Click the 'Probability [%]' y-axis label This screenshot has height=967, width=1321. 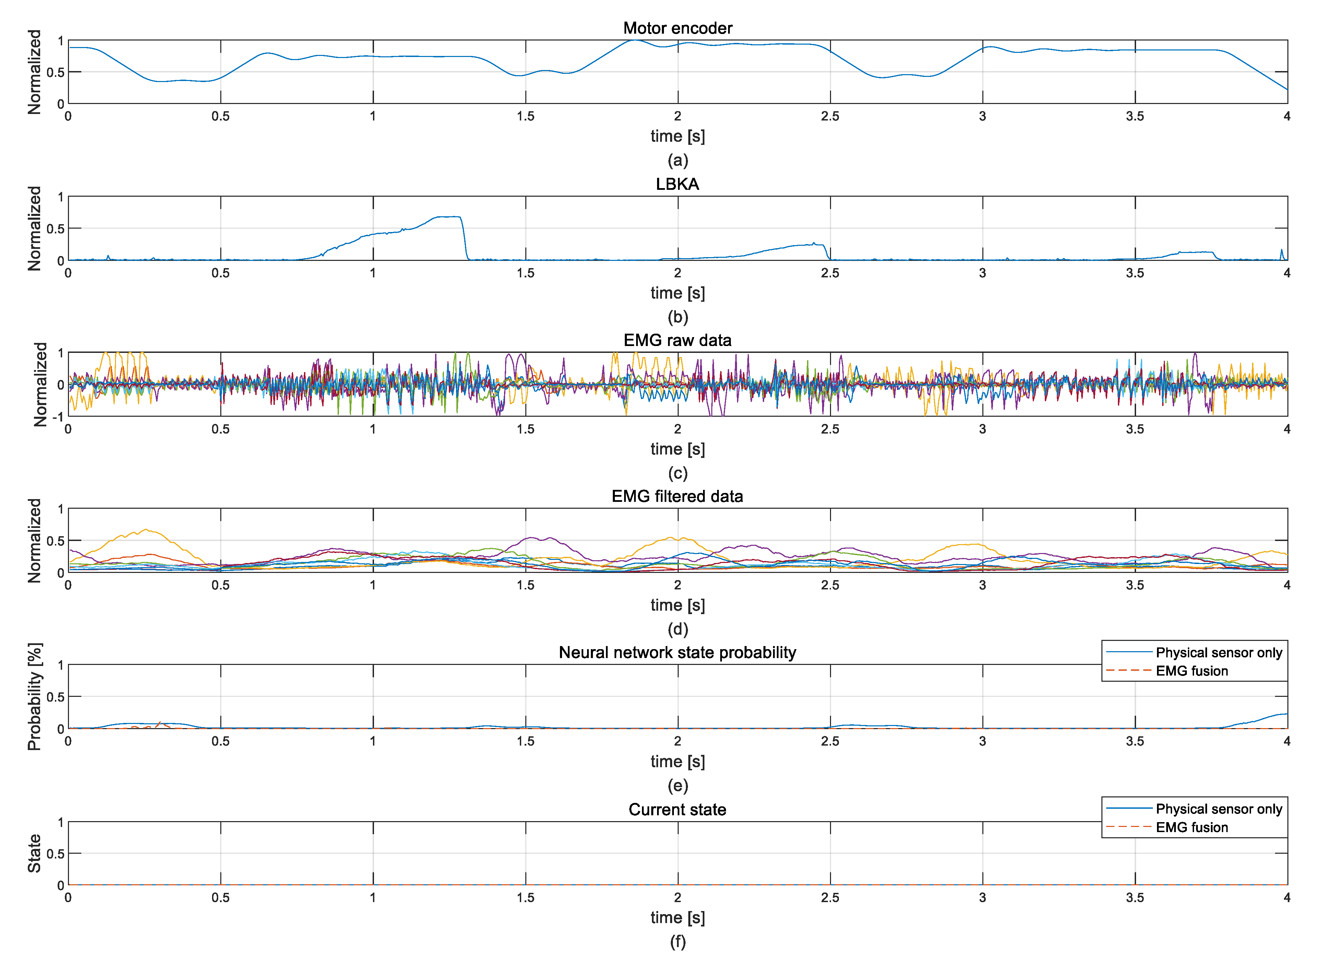[35, 697]
